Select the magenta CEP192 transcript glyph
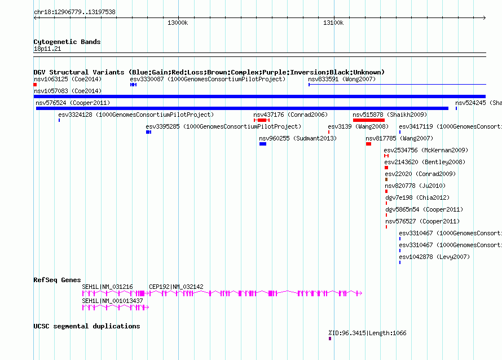This screenshot has width=502, height=360. 256,293
